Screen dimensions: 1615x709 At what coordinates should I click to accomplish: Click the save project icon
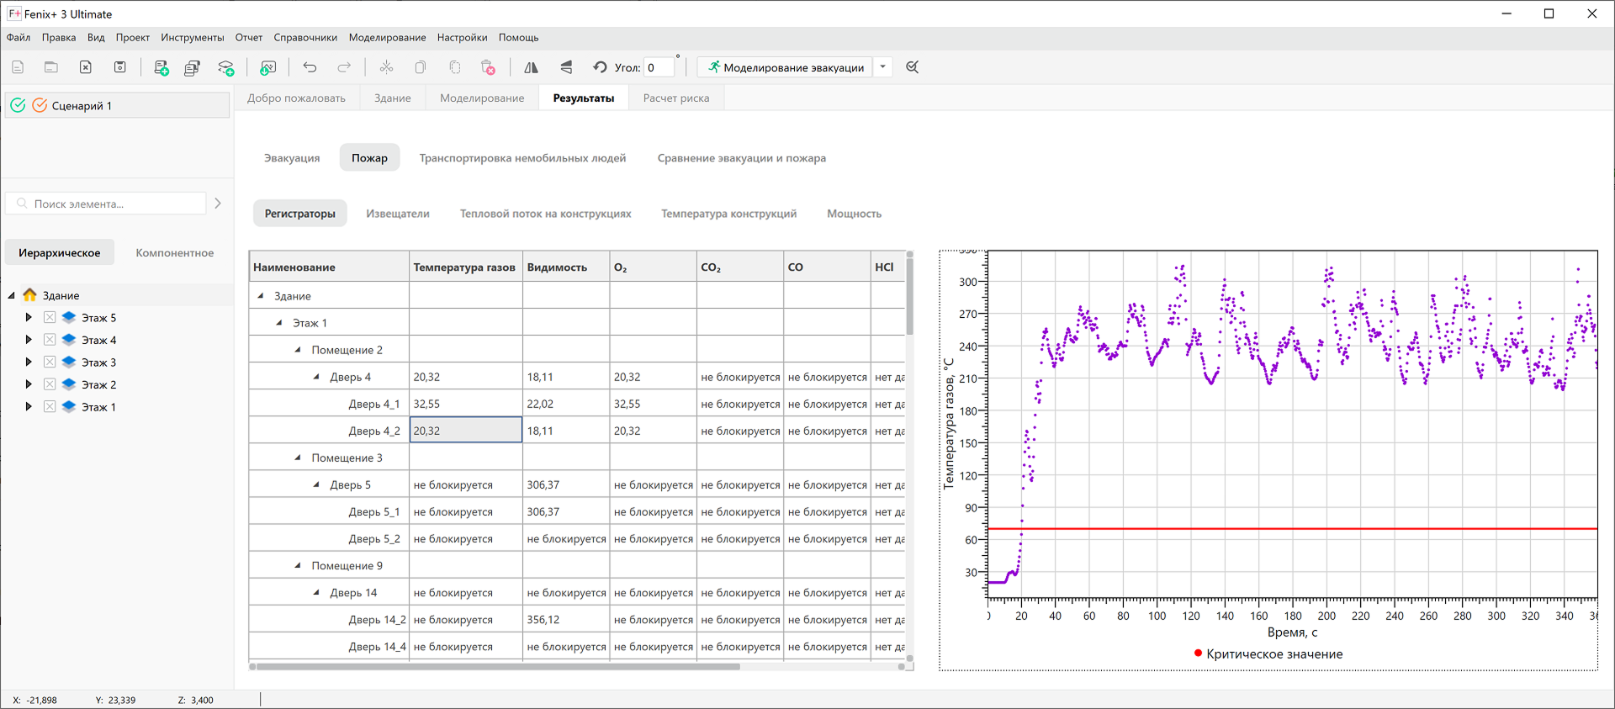pos(120,67)
